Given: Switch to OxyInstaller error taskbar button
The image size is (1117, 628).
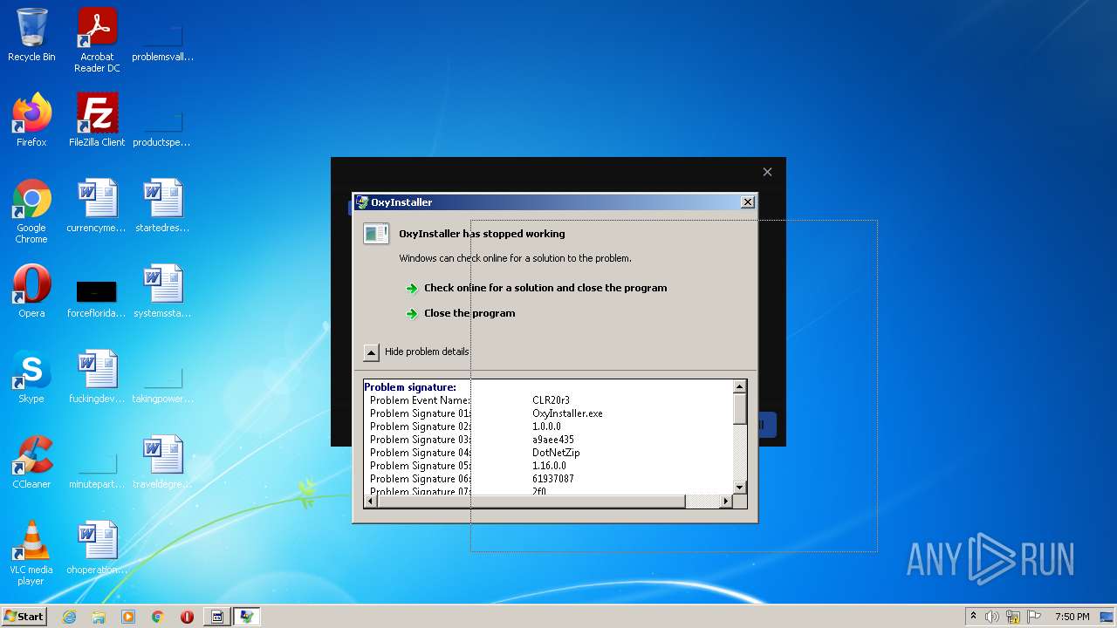Looking at the screenshot, I should [x=247, y=617].
